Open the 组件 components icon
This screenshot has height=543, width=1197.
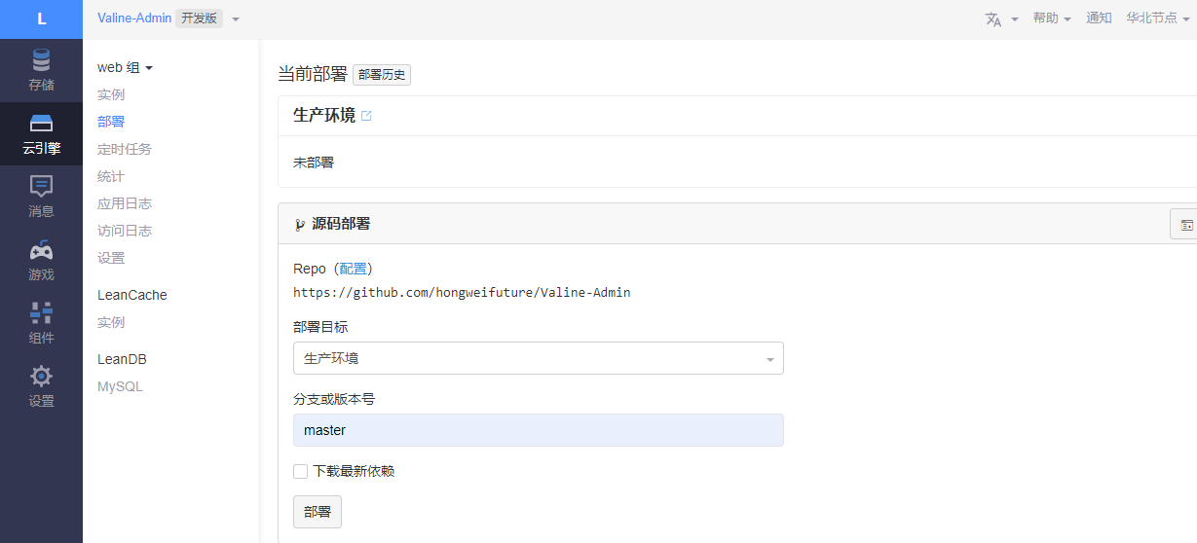click(41, 313)
